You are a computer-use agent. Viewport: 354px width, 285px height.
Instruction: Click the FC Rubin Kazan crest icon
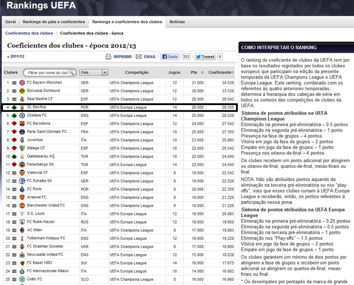(x=22, y=222)
